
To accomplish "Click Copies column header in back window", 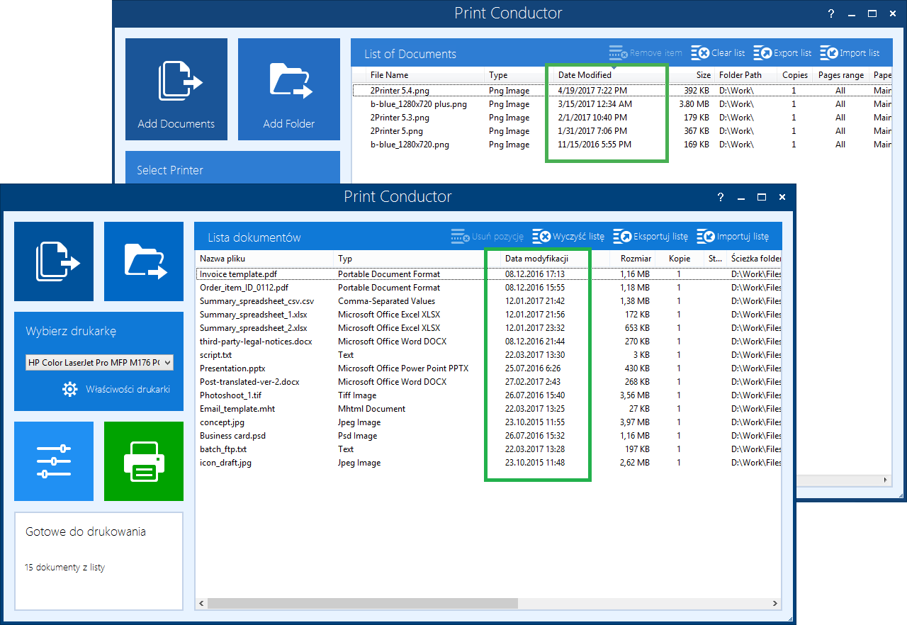I will coord(794,74).
